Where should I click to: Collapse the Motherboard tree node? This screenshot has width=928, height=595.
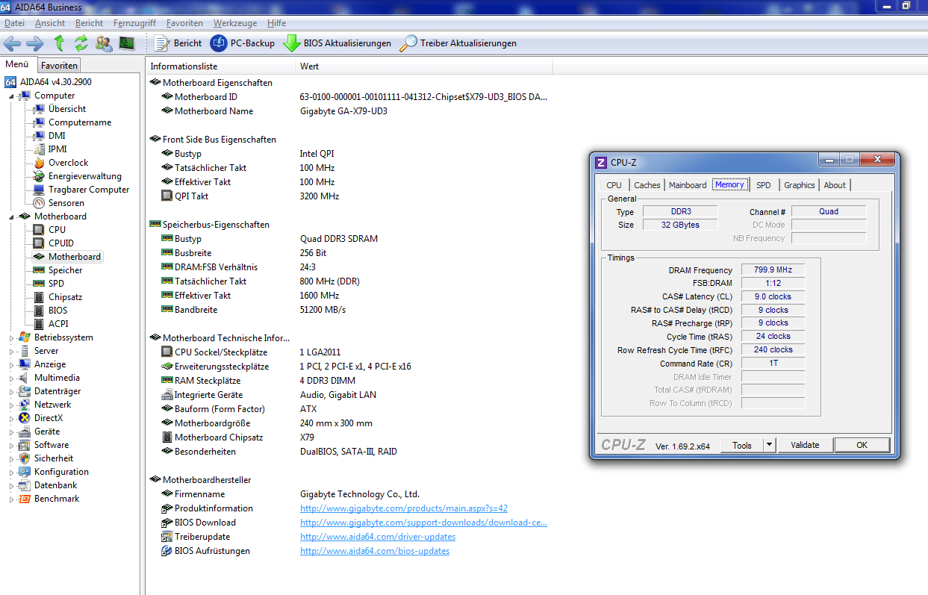(x=11, y=216)
